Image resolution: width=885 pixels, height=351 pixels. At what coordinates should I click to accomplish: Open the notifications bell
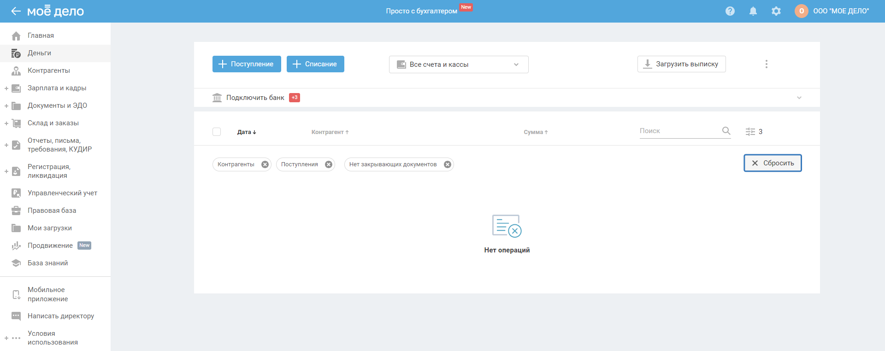tap(753, 11)
